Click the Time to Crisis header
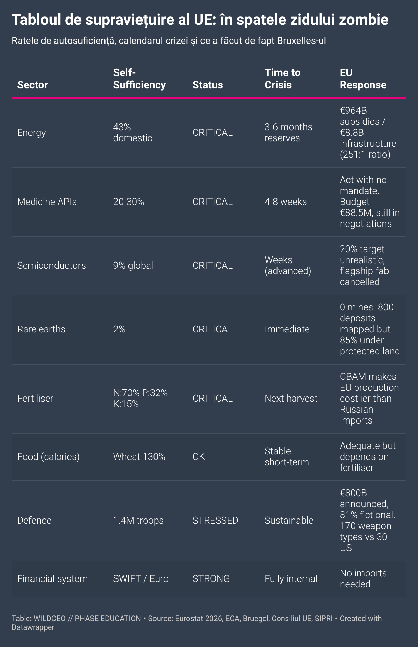 (282, 78)
